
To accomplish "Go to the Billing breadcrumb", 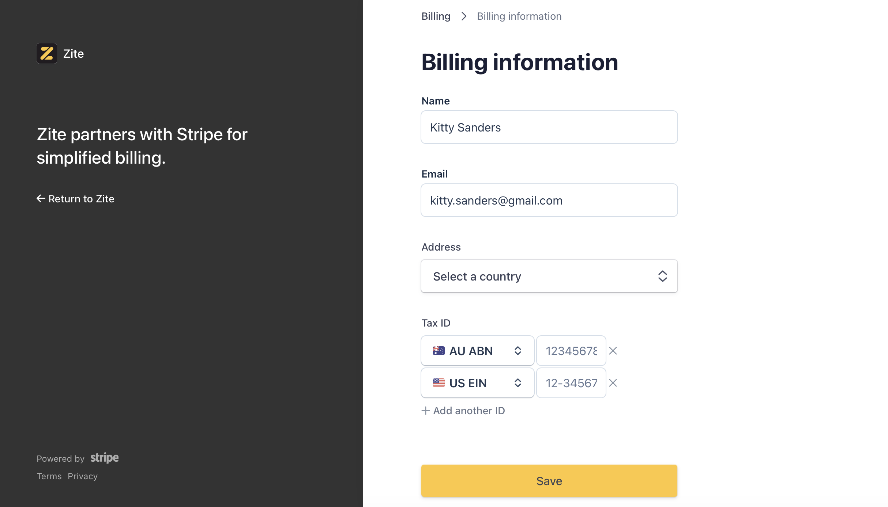I will [436, 16].
